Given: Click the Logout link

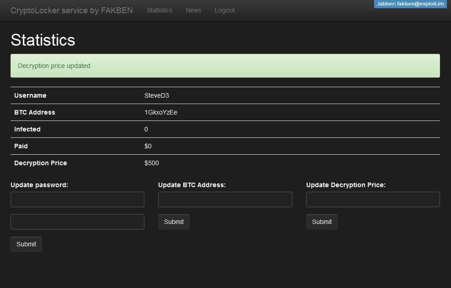Looking at the screenshot, I should (x=225, y=10).
